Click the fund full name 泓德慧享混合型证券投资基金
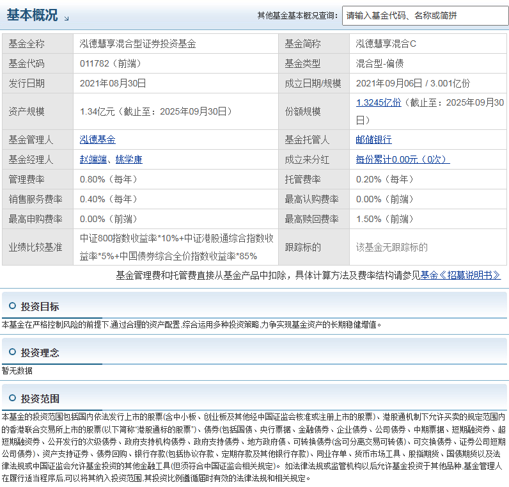509x487 pixels. 137,44
